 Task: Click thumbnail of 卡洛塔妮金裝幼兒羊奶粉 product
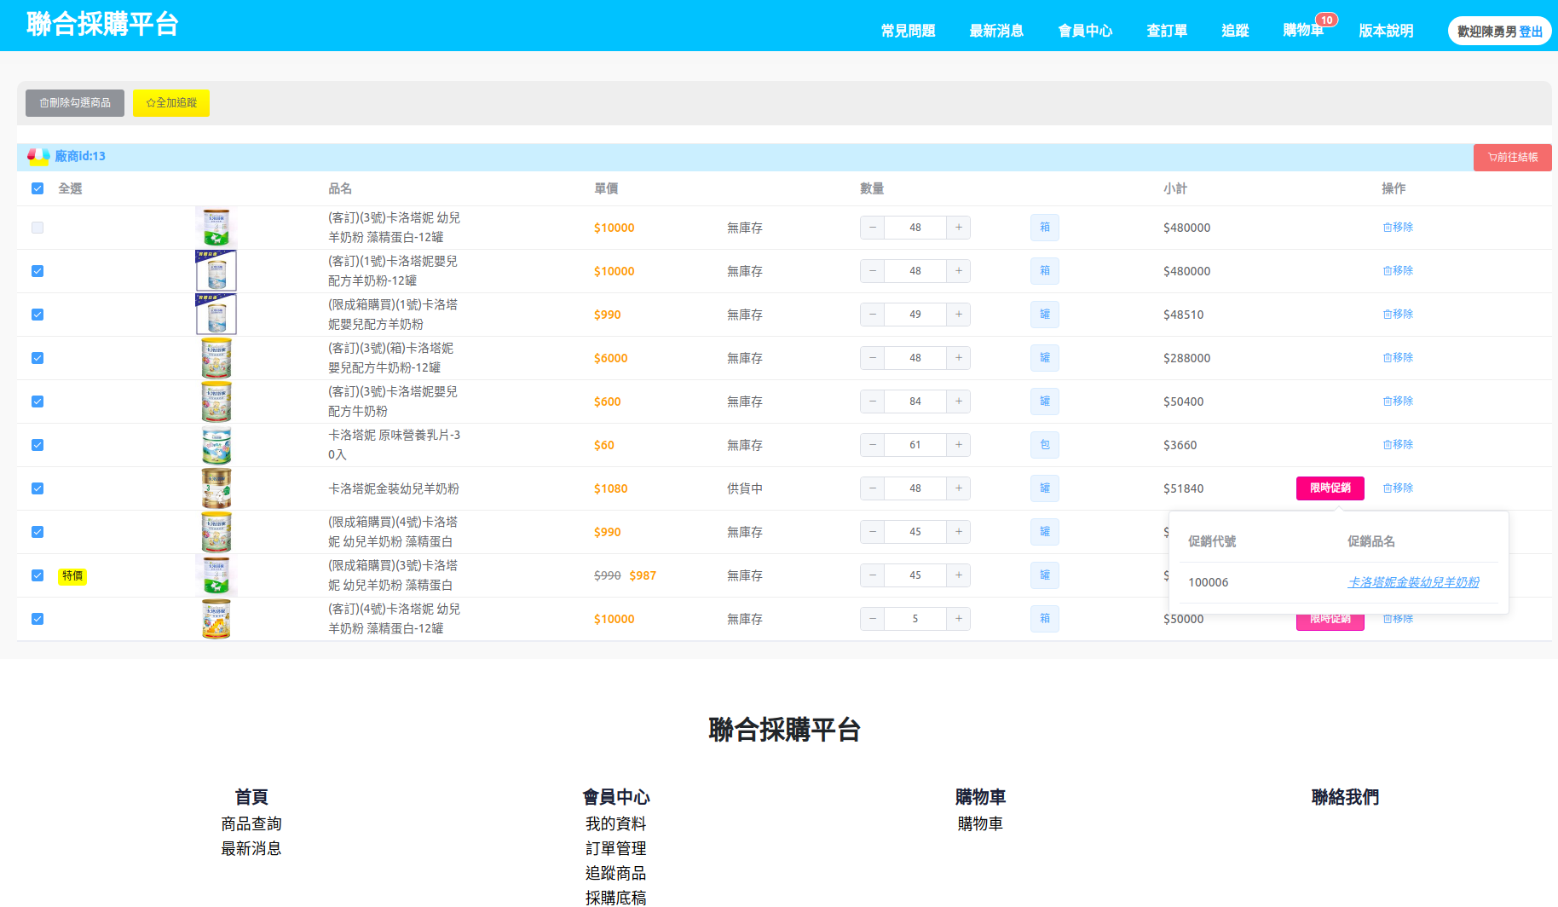216,488
